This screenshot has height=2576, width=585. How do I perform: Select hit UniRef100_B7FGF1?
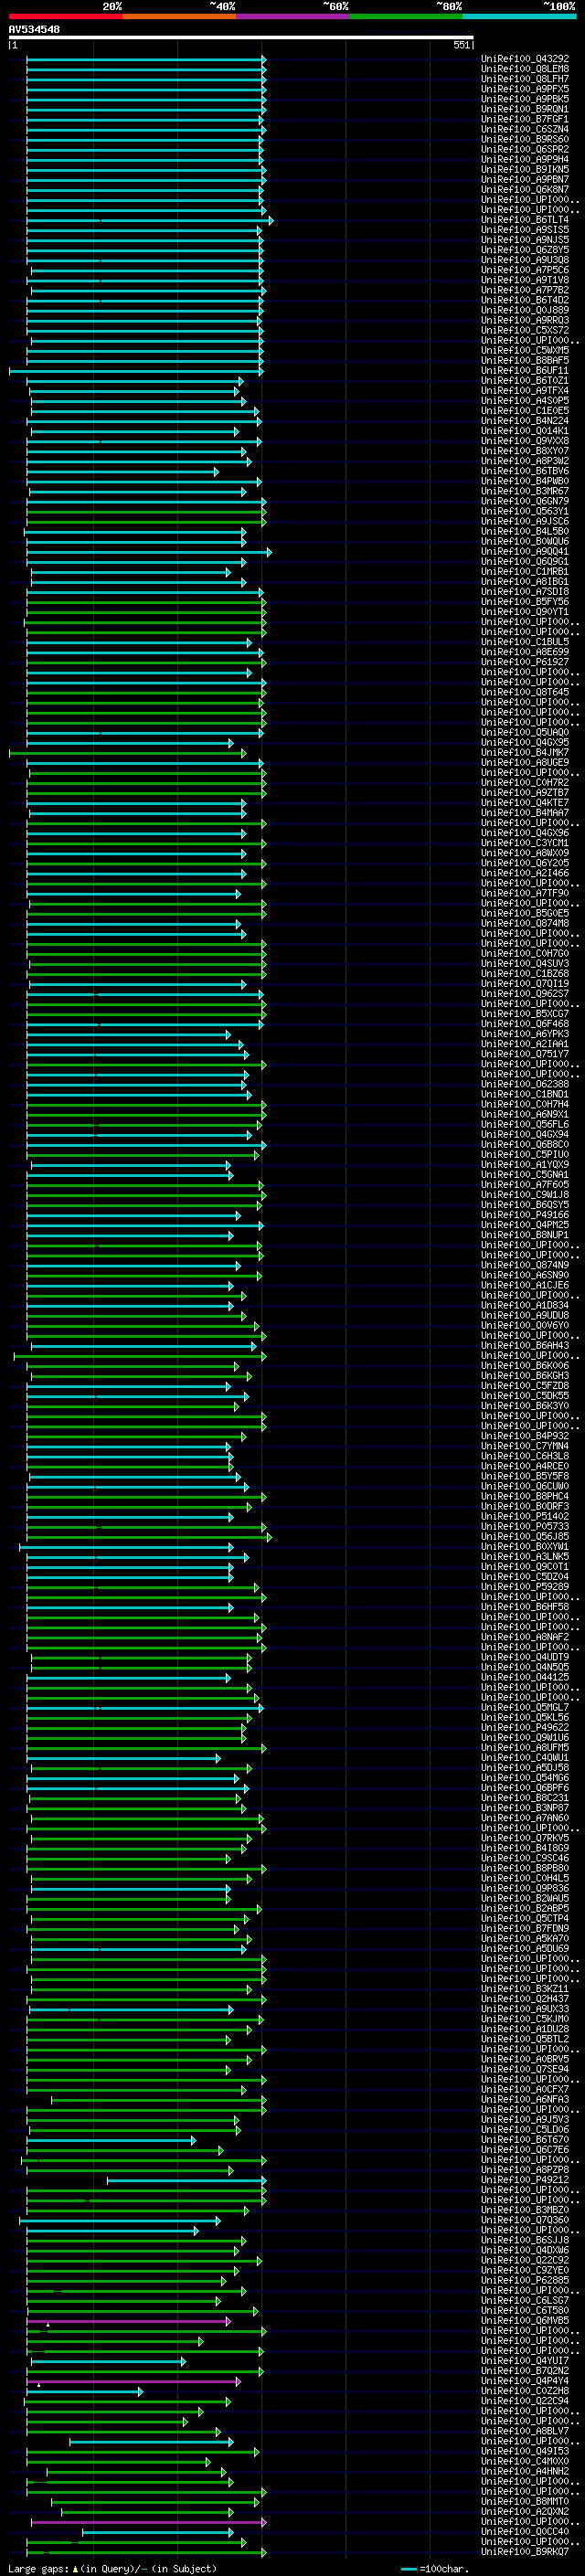(525, 119)
